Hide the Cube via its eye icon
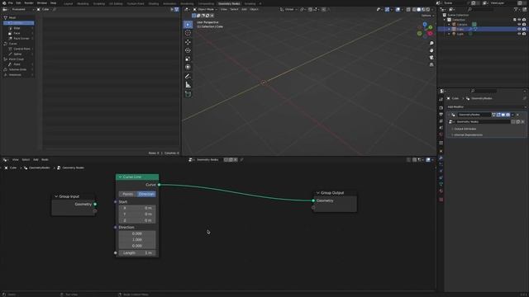Image resolution: width=529 pixels, height=297 pixels. click(x=519, y=30)
